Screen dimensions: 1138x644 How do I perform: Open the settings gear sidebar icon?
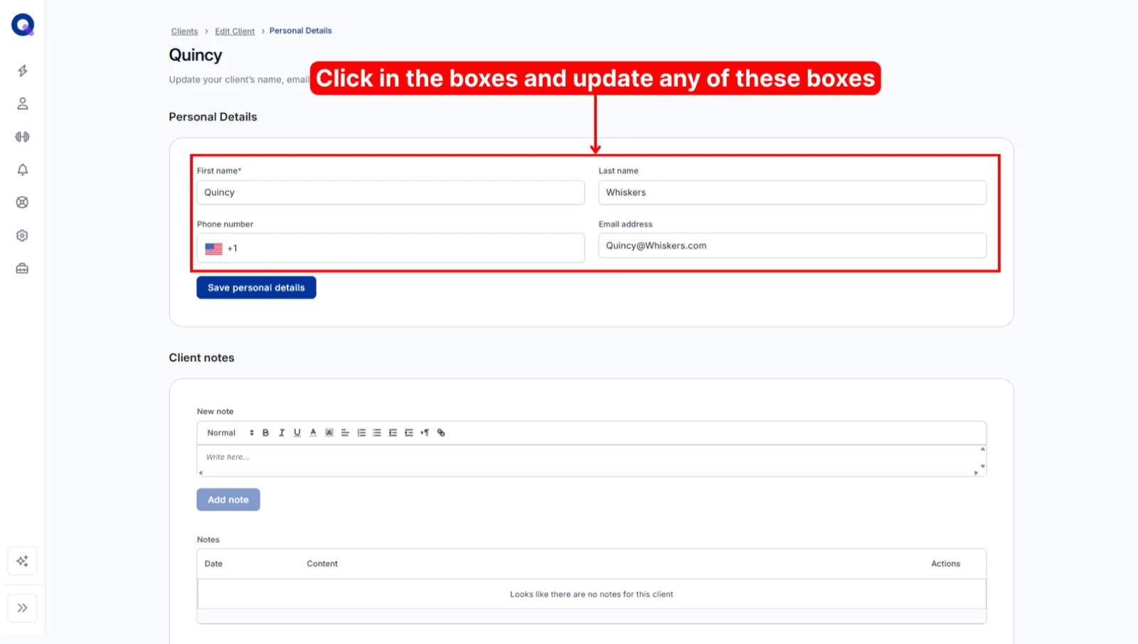click(23, 235)
